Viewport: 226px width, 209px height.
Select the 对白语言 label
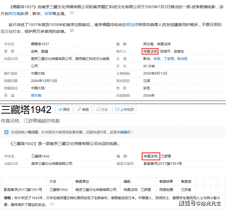123,81
